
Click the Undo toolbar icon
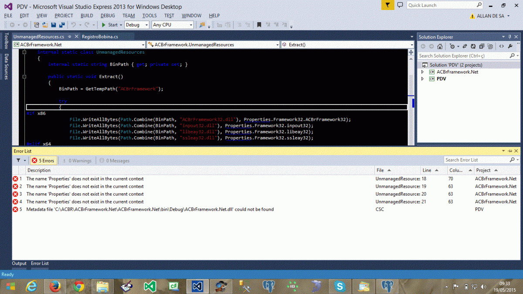(x=74, y=25)
